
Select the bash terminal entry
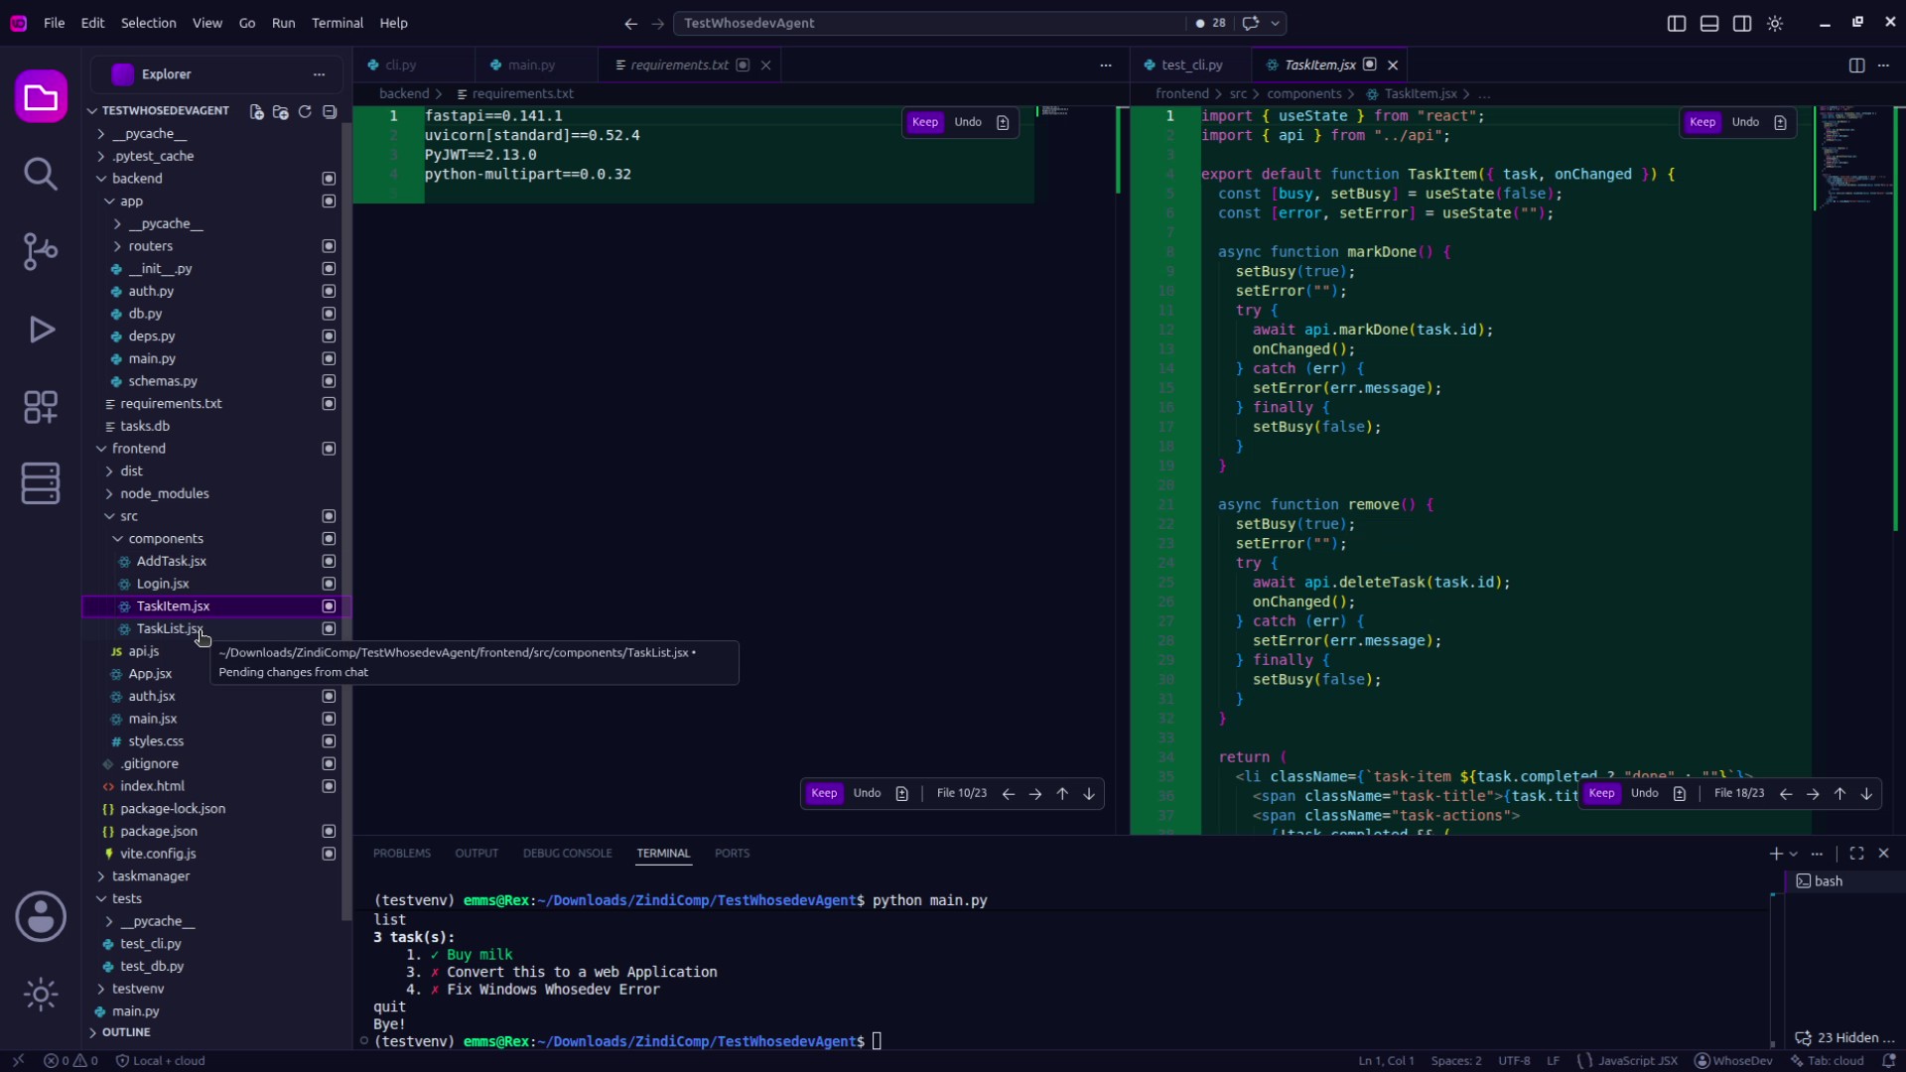coord(1843,881)
